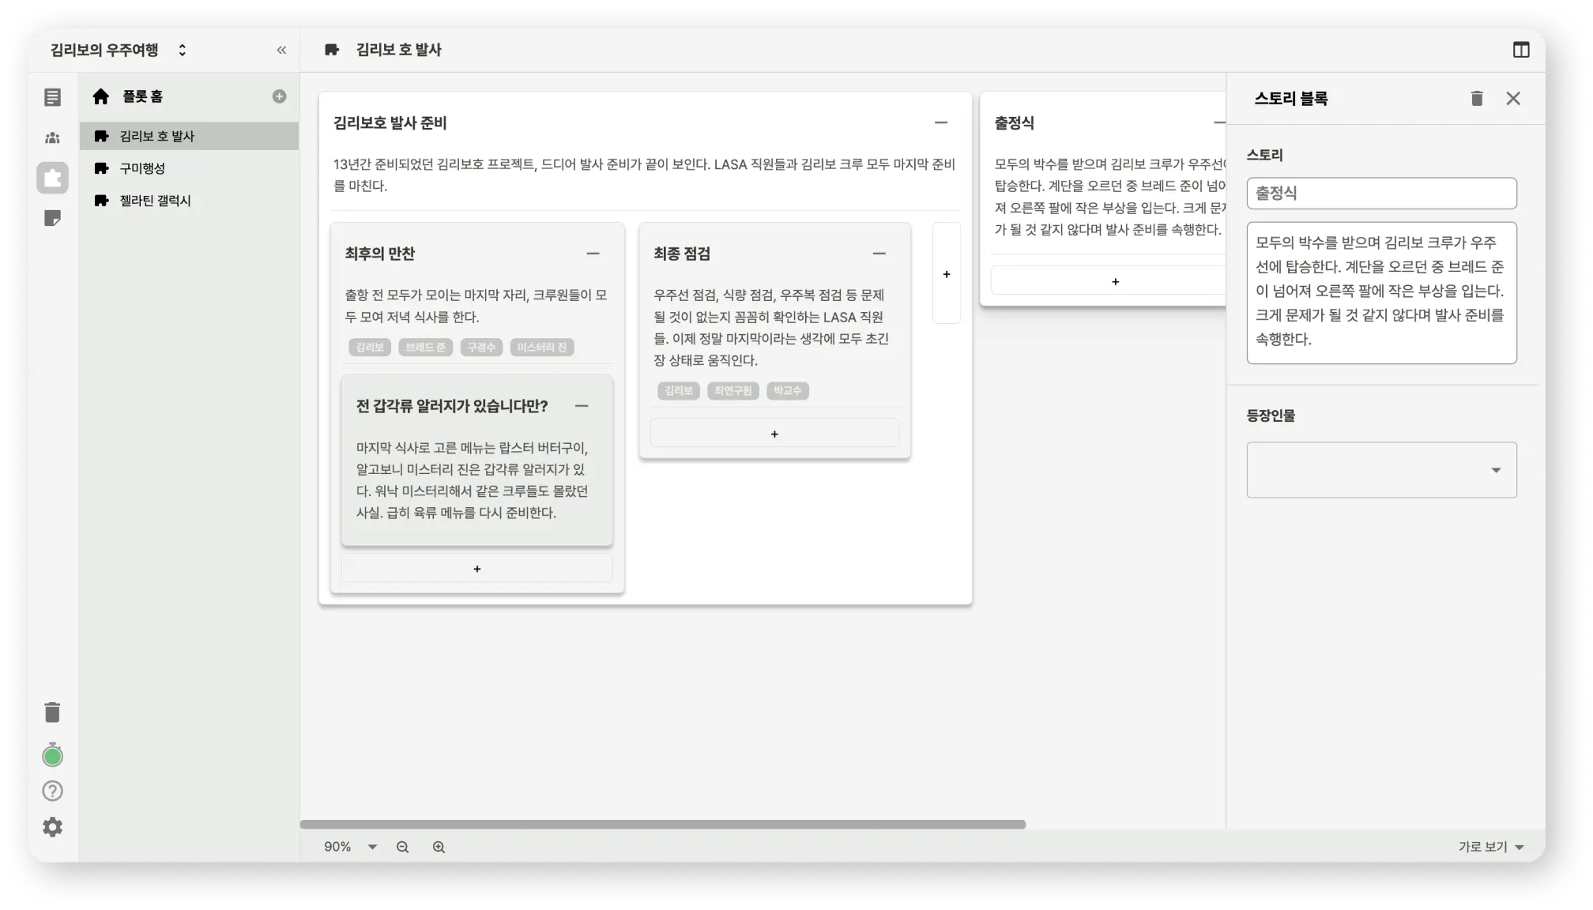Viewport: 1593px width, 910px height.
Task: Click the 최후의 만찬 card title
Action: [379, 254]
